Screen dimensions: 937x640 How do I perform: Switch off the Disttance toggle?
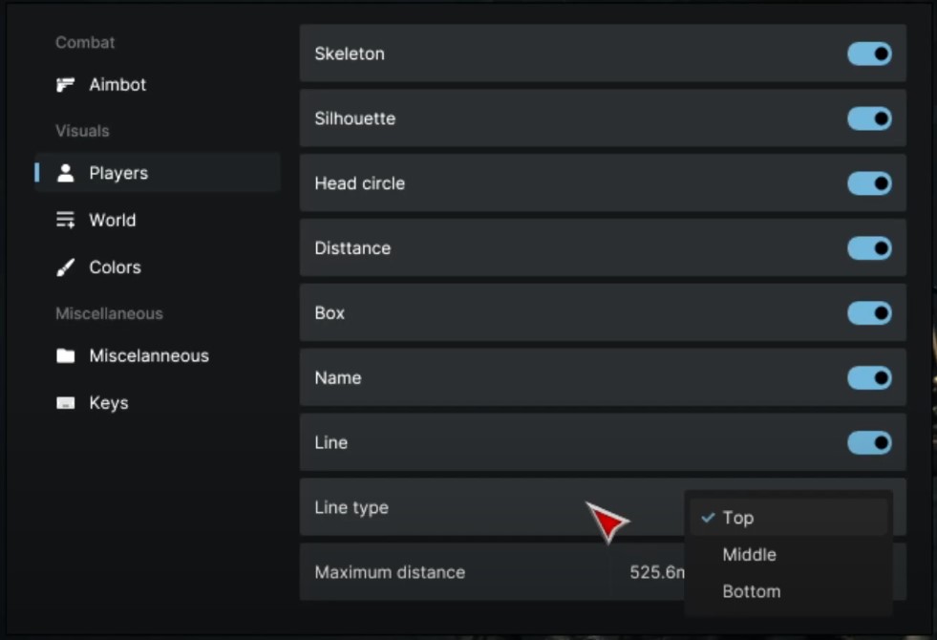click(869, 248)
